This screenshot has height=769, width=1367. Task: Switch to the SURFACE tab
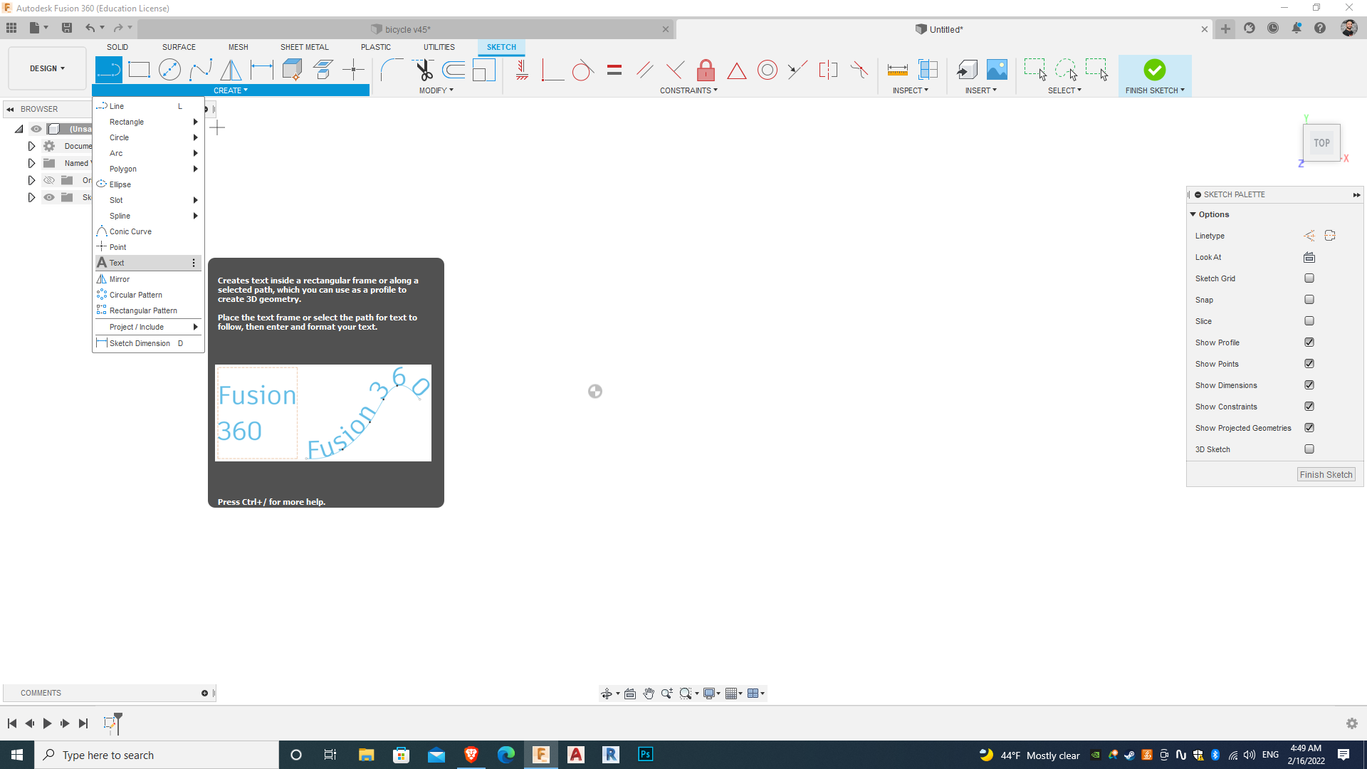178,47
